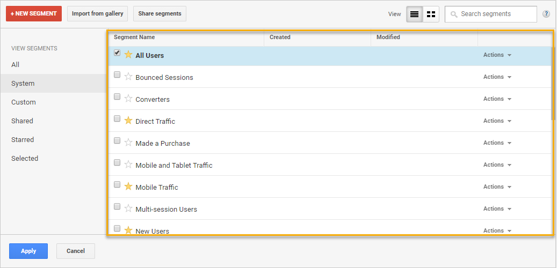Star the Multi-session Users segment
This screenshot has width=557, height=268.
pyautogui.click(x=128, y=209)
